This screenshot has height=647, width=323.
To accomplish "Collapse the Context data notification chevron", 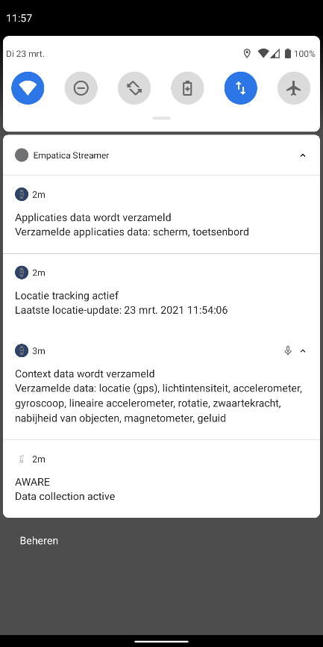I will click(303, 351).
